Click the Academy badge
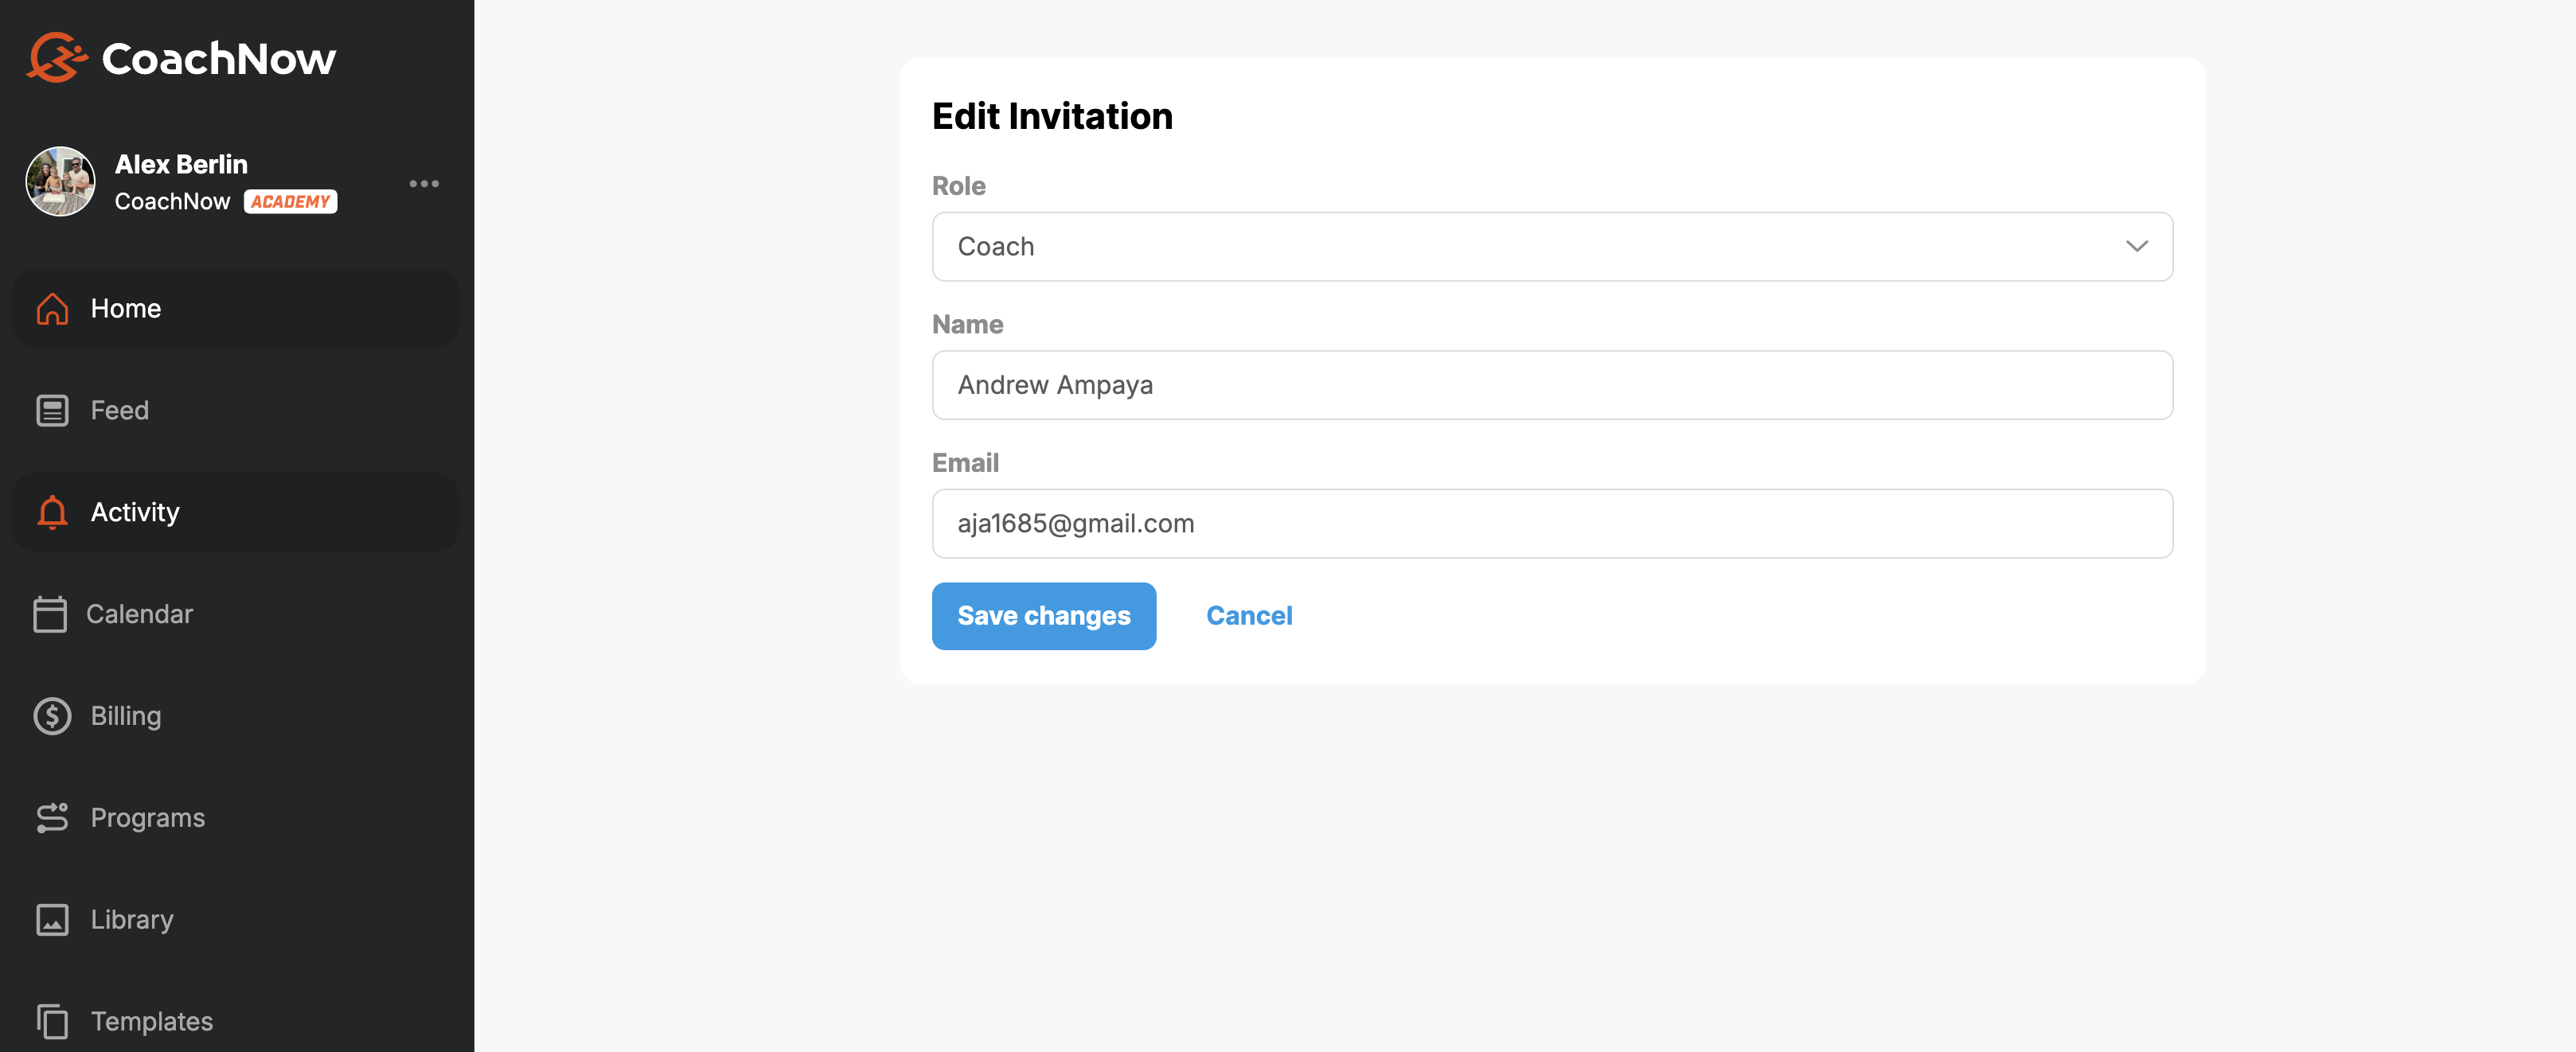This screenshot has height=1052, width=2576. [x=290, y=201]
